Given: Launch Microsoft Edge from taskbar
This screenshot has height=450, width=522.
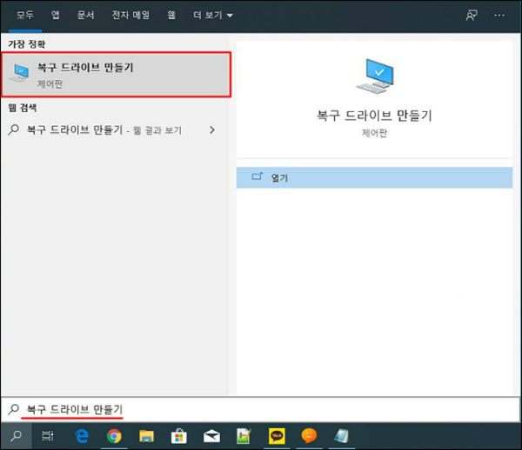Looking at the screenshot, I should click(82, 436).
